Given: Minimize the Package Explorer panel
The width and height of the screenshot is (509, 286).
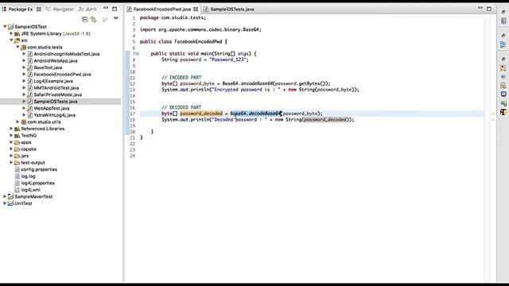Looking at the screenshot, I should click(106, 8).
